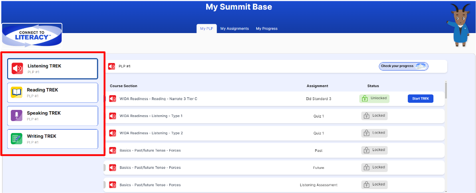Viewport: 476px width, 193px height.
Task: Click the Locked badge on Listening Type 2 row
Action: (374, 133)
